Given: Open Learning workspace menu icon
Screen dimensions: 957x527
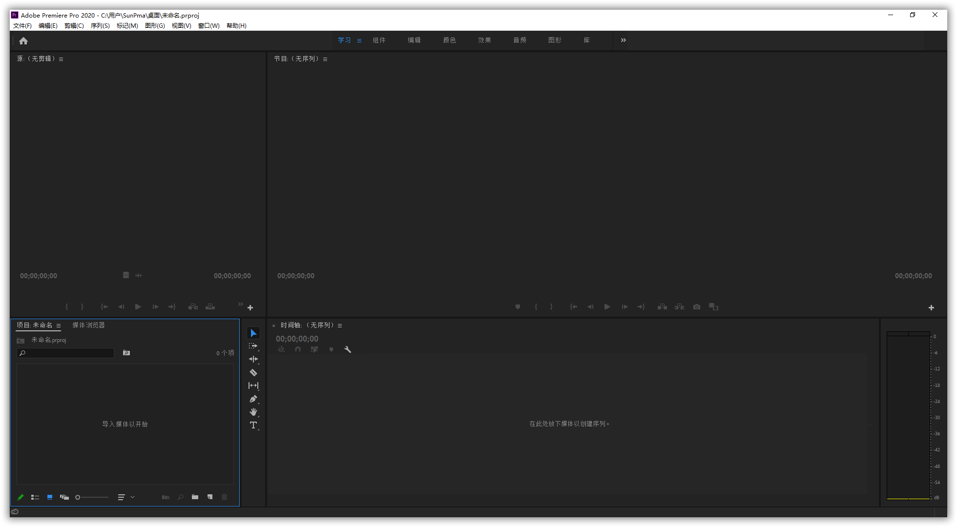Looking at the screenshot, I should (359, 41).
